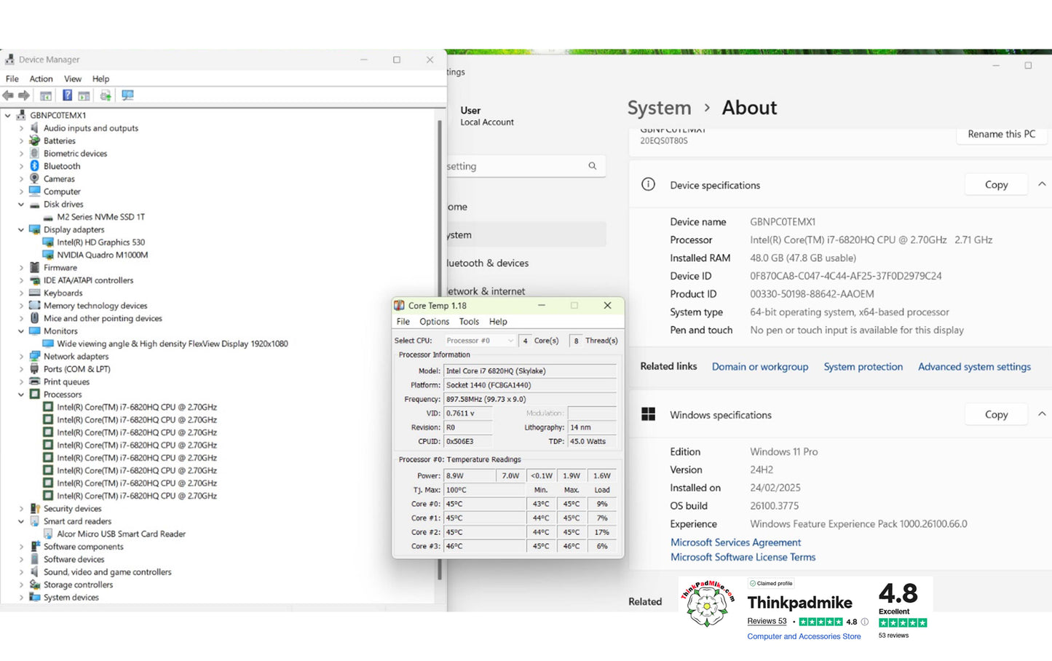1052x661 pixels.
Task: Click the magnifier icon in Settings search box
Action: click(593, 166)
